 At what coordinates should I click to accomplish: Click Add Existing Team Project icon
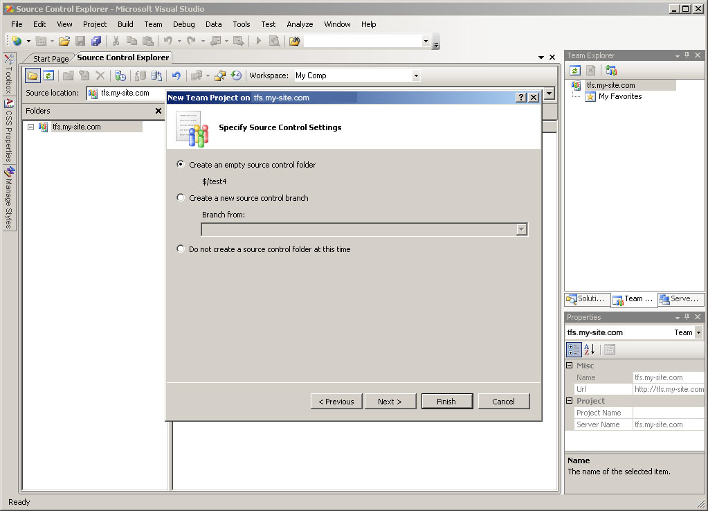[611, 71]
